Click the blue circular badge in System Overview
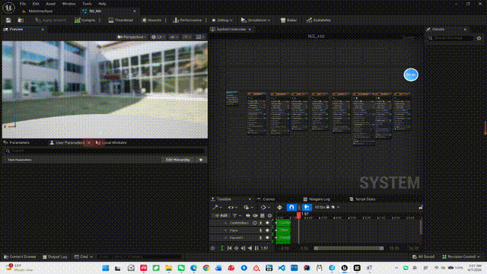This screenshot has height=274, width=487. 411,75
